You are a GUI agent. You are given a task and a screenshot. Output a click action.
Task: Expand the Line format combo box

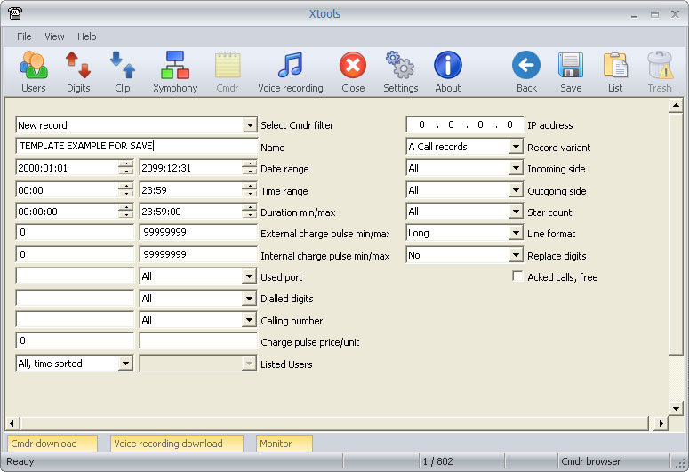(x=516, y=233)
